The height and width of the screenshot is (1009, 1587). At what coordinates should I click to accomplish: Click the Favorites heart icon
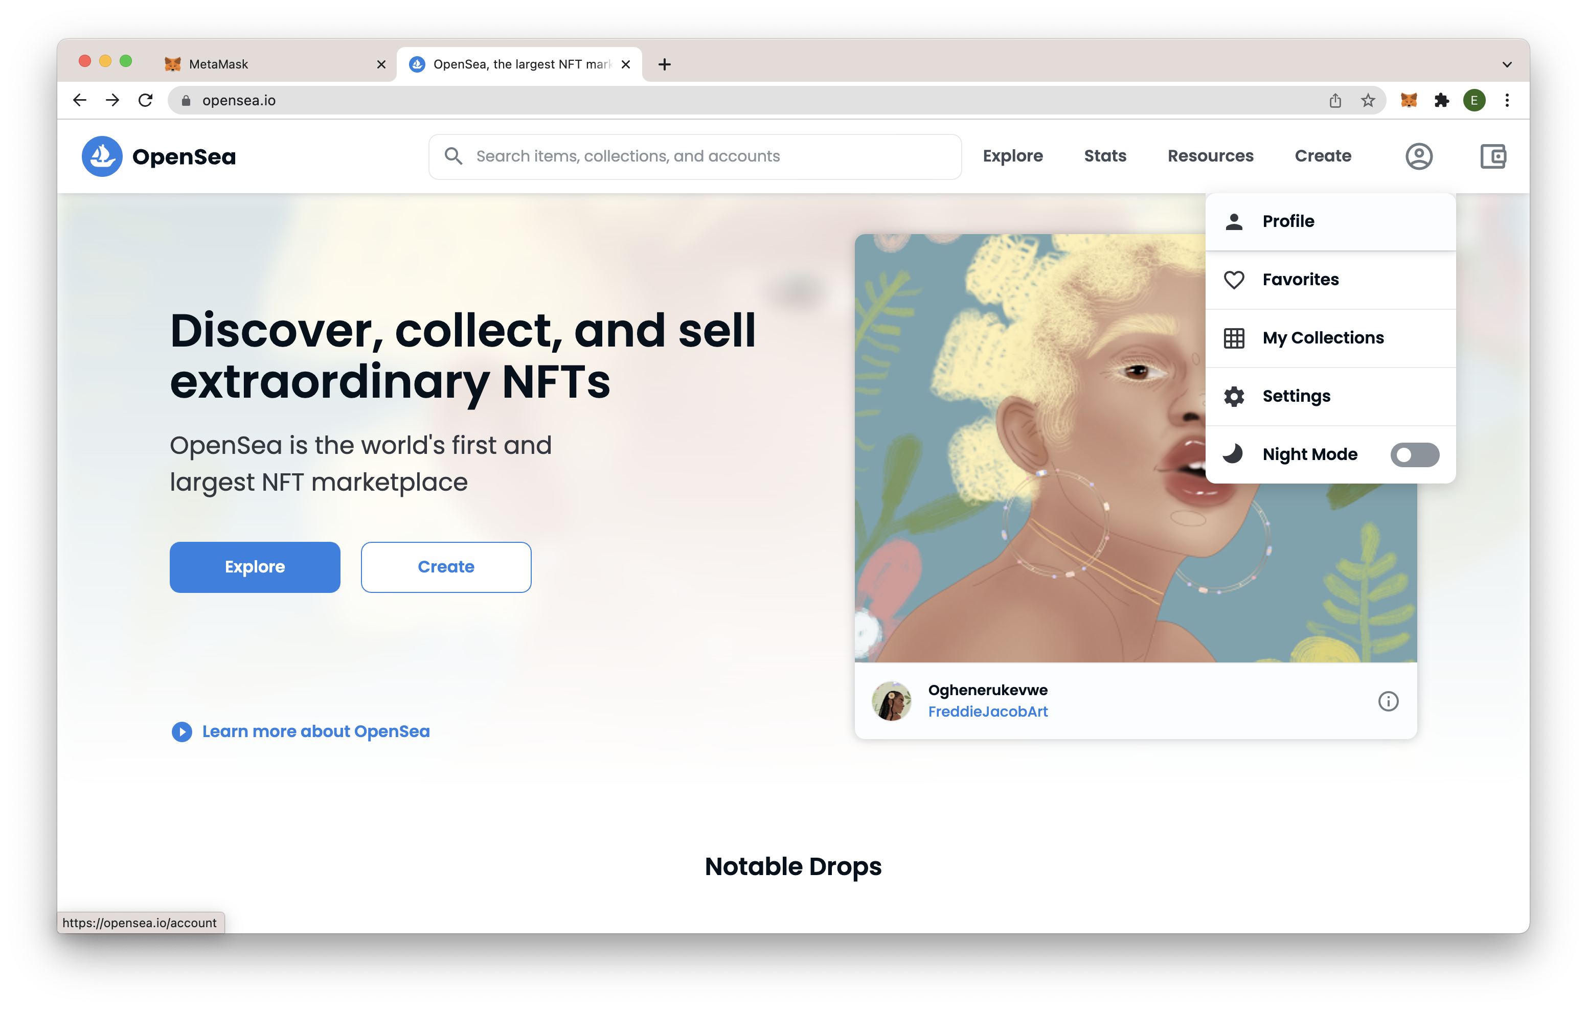[1234, 279]
